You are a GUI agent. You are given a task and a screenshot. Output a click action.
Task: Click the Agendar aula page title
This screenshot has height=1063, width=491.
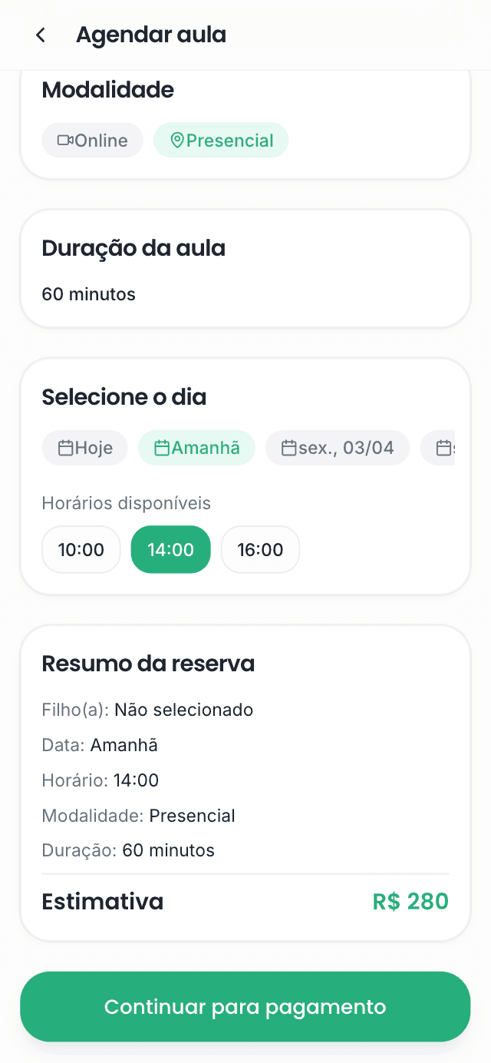[x=151, y=35]
